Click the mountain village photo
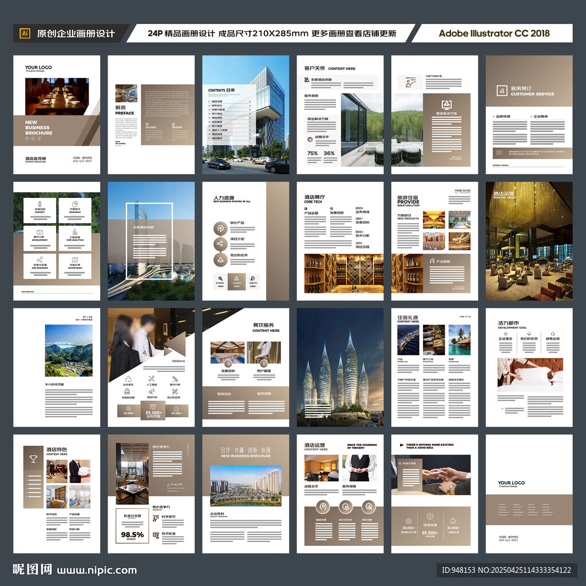This screenshot has height=586, width=586. [x=69, y=351]
